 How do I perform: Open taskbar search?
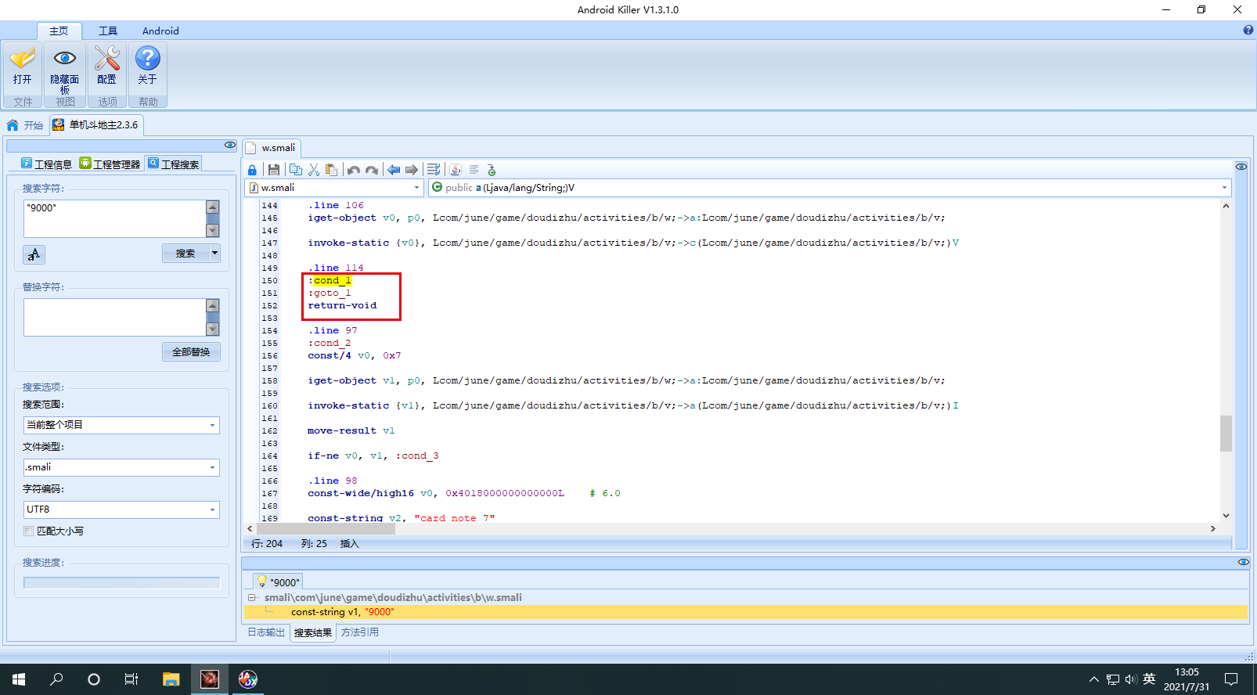(56, 679)
